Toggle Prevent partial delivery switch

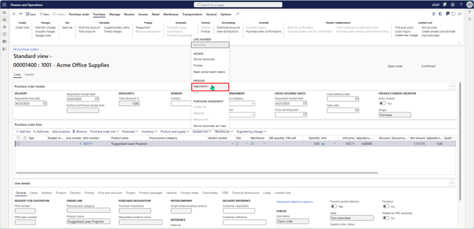[334, 206]
